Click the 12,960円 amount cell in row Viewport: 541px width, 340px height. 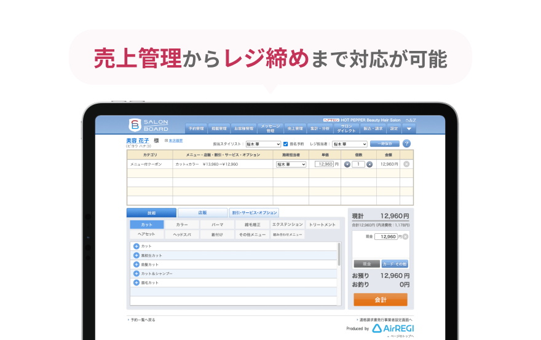pyautogui.click(x=389, y=164)
